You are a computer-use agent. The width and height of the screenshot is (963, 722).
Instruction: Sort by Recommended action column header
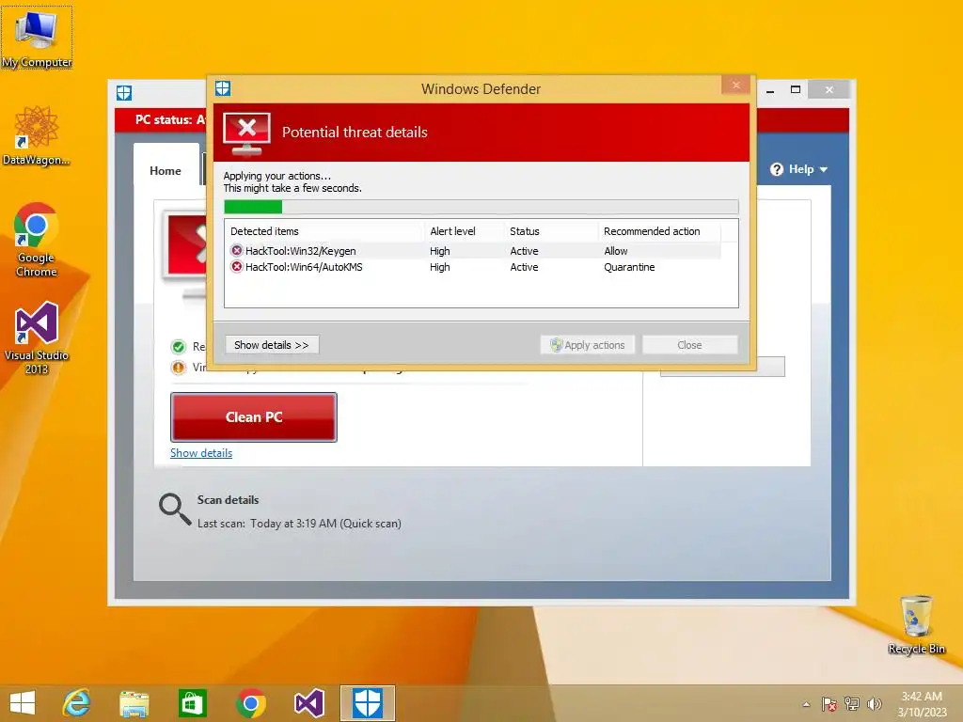click(659, 231)
